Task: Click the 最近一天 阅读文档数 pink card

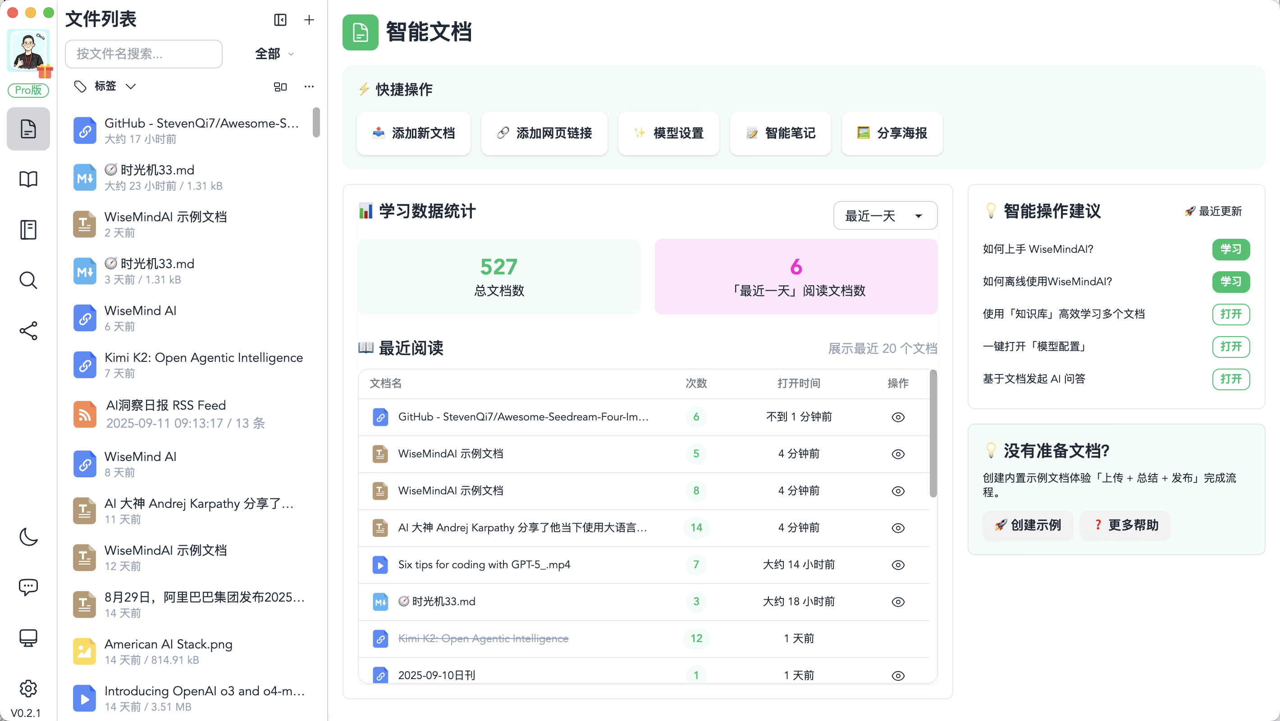Action: tap(796, 277)
